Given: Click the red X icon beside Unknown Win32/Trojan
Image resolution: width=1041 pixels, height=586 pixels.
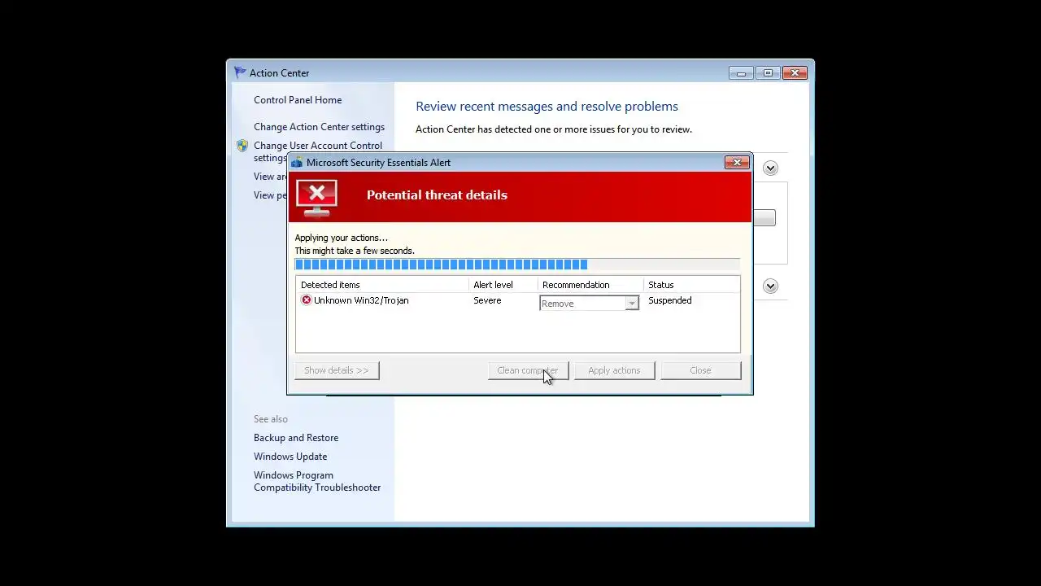Looking at the screenshot, I should (x=306, y=300).
